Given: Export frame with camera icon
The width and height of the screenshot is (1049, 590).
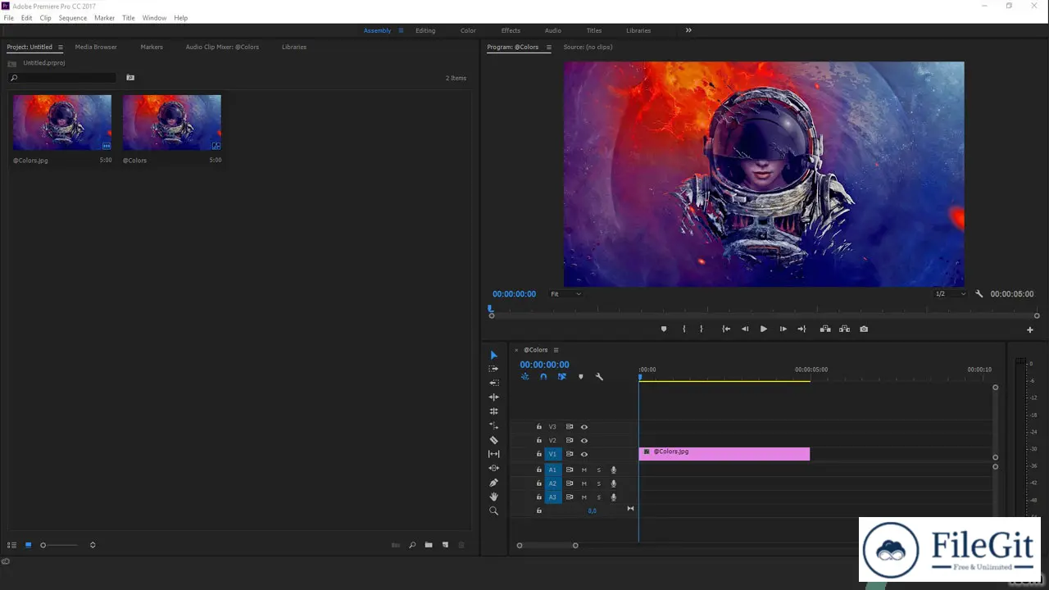Looking at the screenshot, I should pyautogui.click(x=864, y=329).
